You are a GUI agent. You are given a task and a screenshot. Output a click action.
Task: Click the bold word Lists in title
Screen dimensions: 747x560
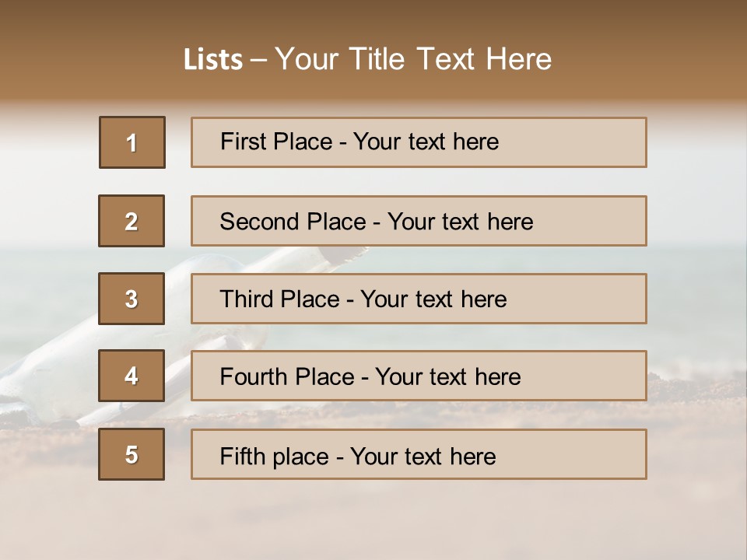coord(213,60)
